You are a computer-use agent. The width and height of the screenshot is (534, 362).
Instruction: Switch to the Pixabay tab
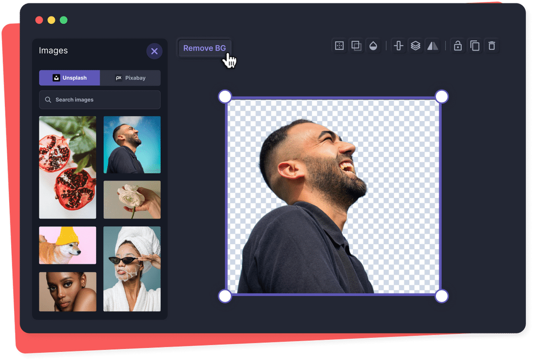pos(130,78)
